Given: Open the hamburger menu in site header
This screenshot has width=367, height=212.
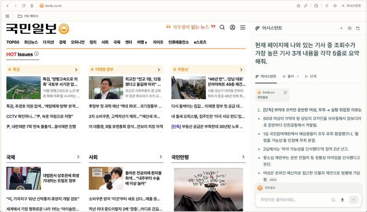Looking at the screenshot, I should 243,28.
